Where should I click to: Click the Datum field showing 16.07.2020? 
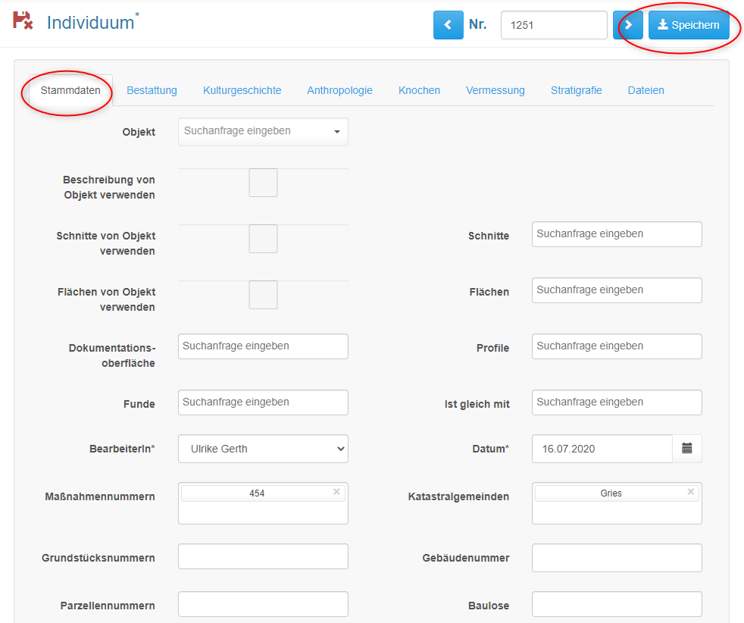(602, 449)
